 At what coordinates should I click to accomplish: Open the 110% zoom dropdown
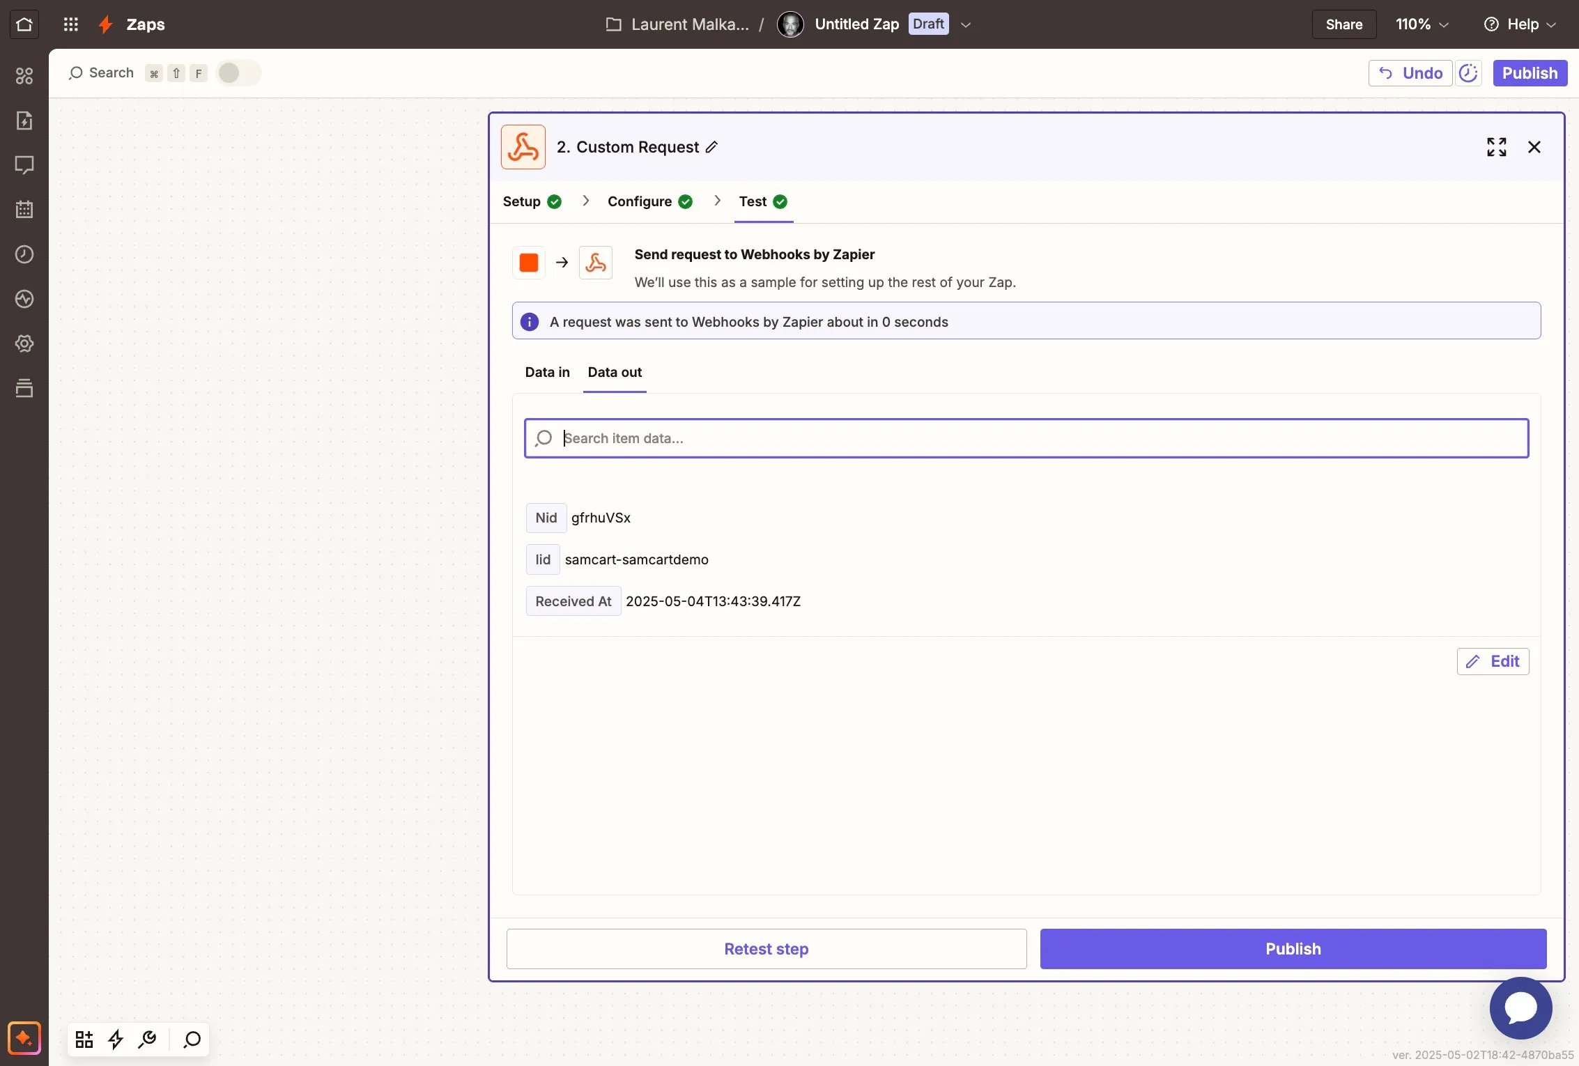click(x=1422, y=24)
